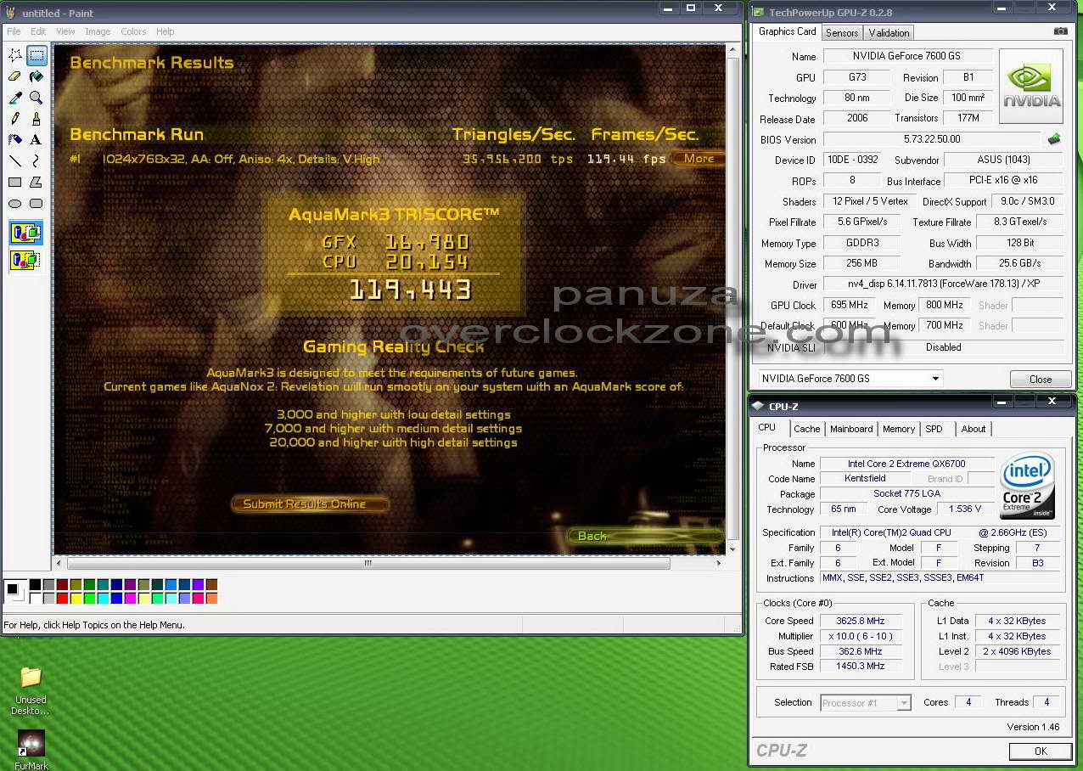Pick the red color swatch in palette
The height and width of the screenshot is (771, 1083).
(x=62, y=598)
